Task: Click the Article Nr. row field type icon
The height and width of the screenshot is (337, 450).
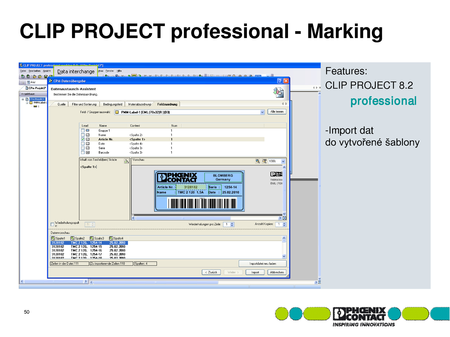Action: (87, 139)
